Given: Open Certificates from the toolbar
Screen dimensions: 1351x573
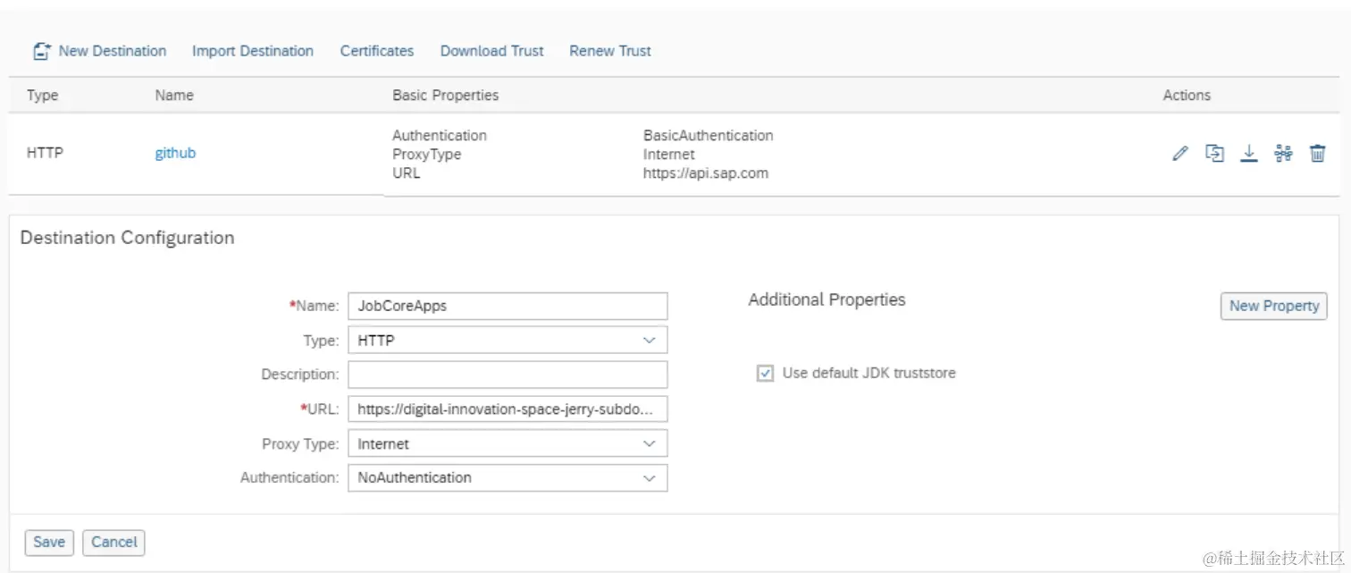Looking at the screenshot, I should pyautogui.click(x=376, y=51).
